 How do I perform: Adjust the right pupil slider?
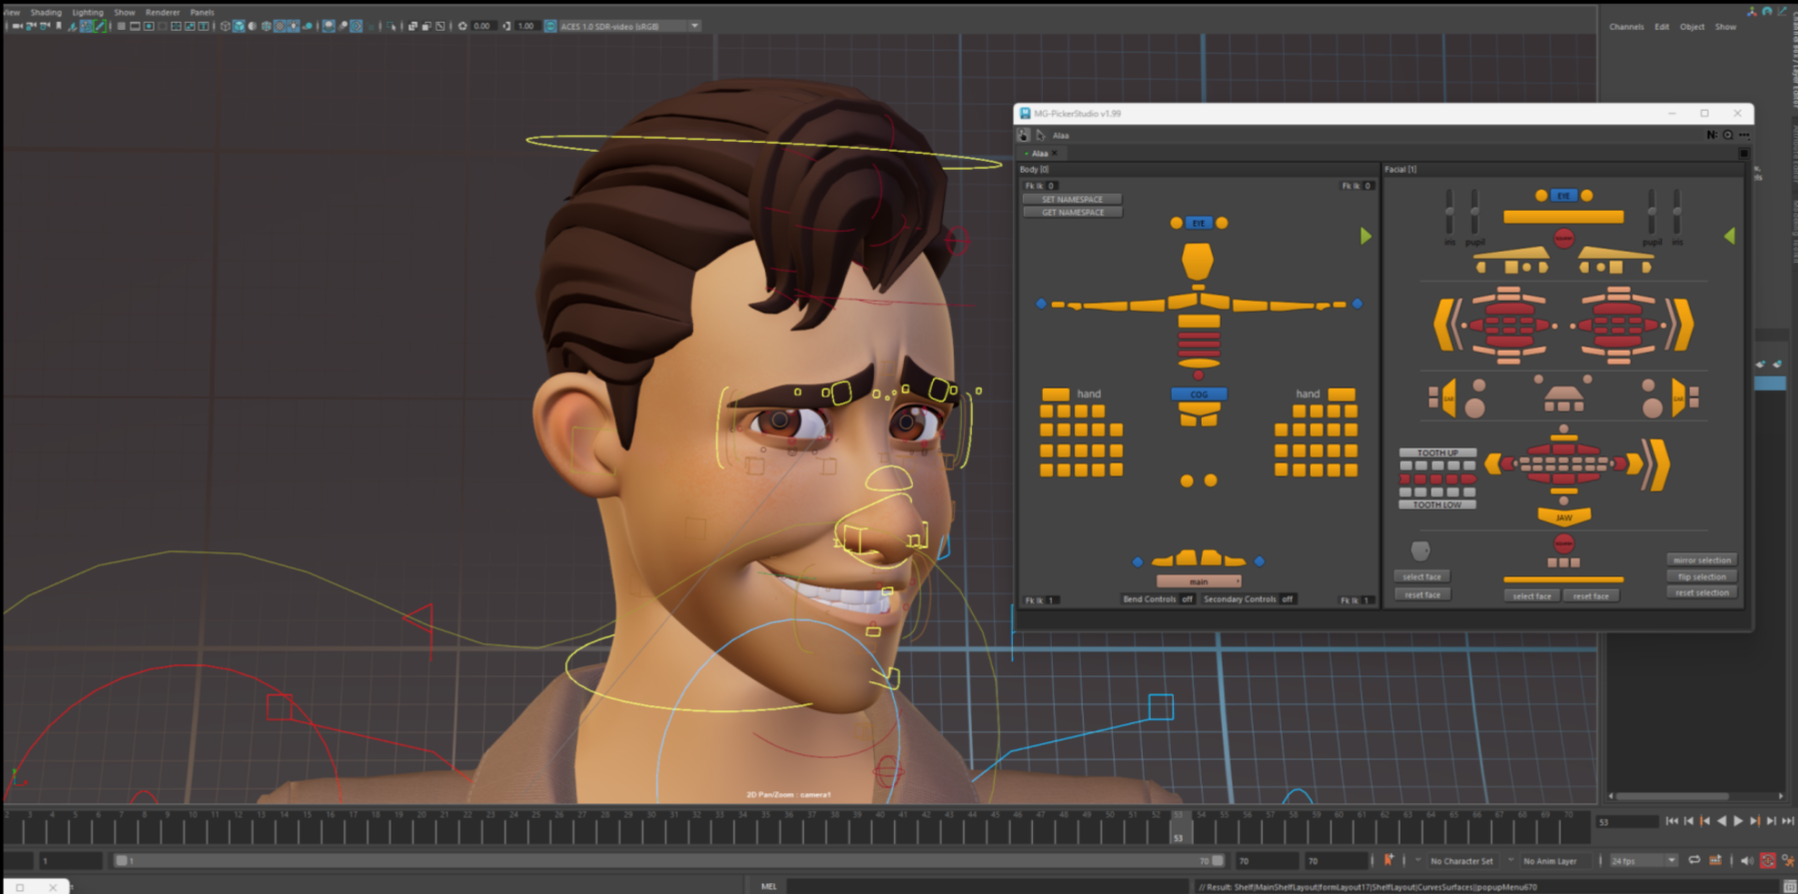click(1652, 212)
